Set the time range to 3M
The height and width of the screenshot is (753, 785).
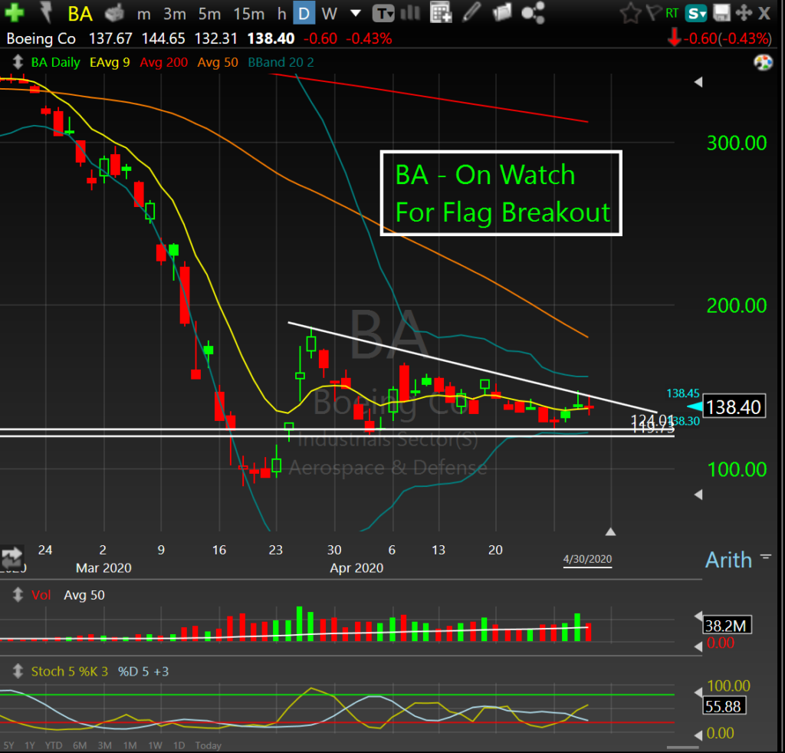click(104, 745)
